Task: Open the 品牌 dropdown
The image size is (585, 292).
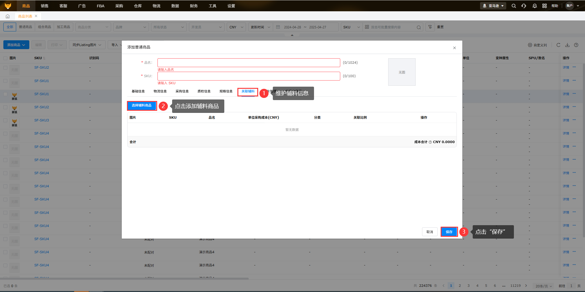Action: (x=131, y=27)
